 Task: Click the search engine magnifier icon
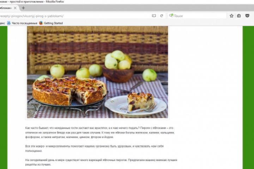click(x=171, y=15)
